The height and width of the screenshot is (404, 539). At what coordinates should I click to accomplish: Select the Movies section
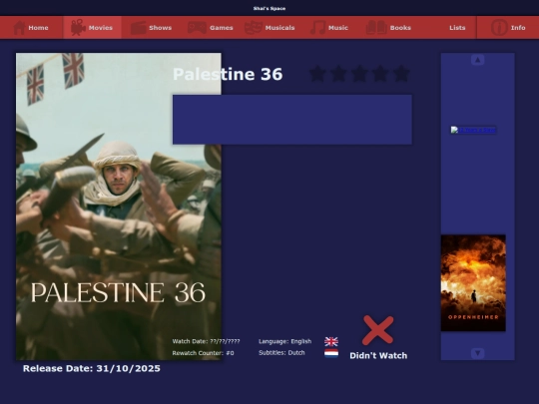point(92,28)
